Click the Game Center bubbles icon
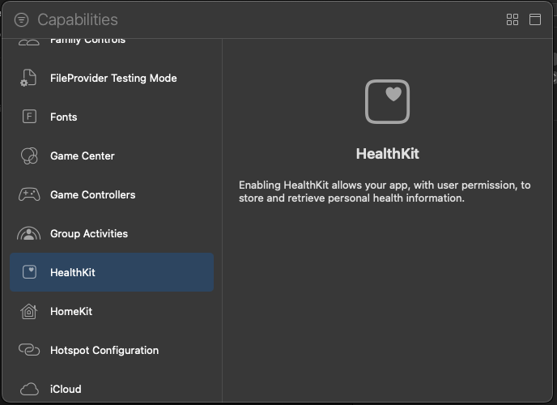 [x=29, y=156]
